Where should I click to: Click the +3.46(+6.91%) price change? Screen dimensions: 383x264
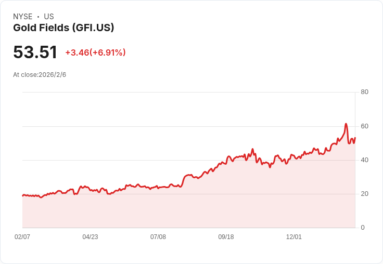coord(95,52)
